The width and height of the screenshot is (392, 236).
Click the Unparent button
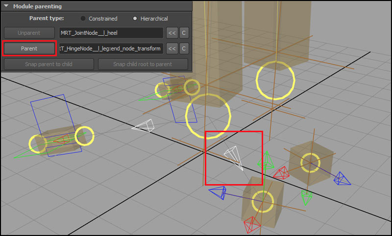pyautogui.click(x=29, y=33)
